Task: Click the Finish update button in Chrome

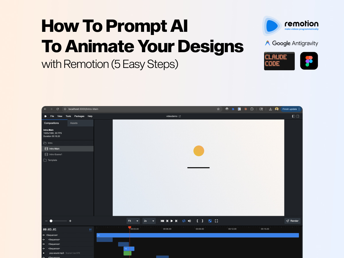Action: (x=290, y=109)
